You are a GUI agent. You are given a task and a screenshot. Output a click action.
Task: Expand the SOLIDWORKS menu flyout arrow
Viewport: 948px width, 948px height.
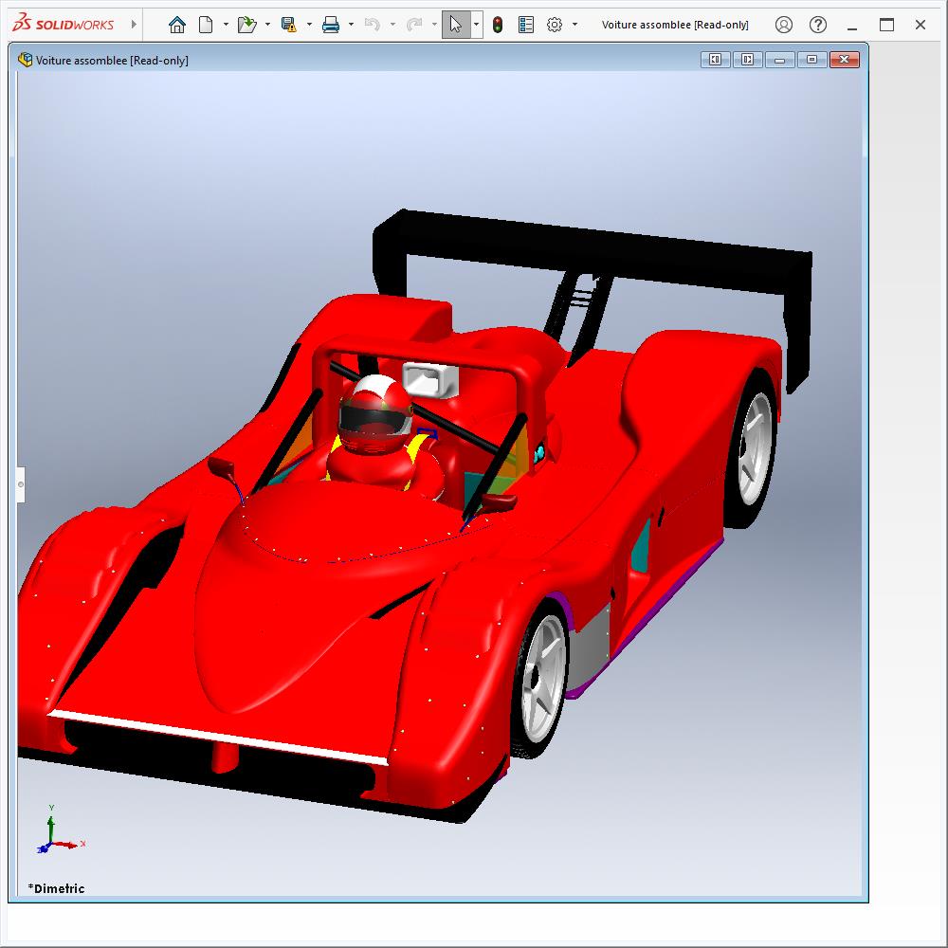134,25
